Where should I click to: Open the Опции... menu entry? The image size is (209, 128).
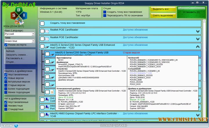click(x=11, y=62)
